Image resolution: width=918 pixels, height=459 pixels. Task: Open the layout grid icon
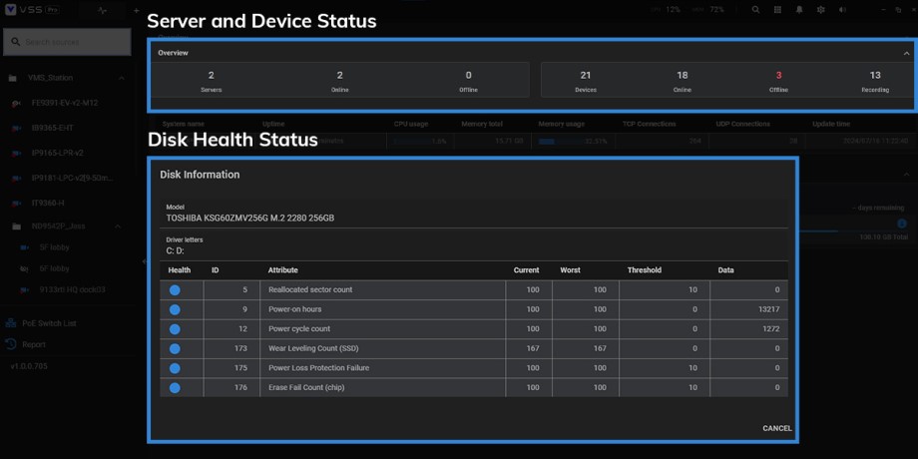tap(777, 10)
